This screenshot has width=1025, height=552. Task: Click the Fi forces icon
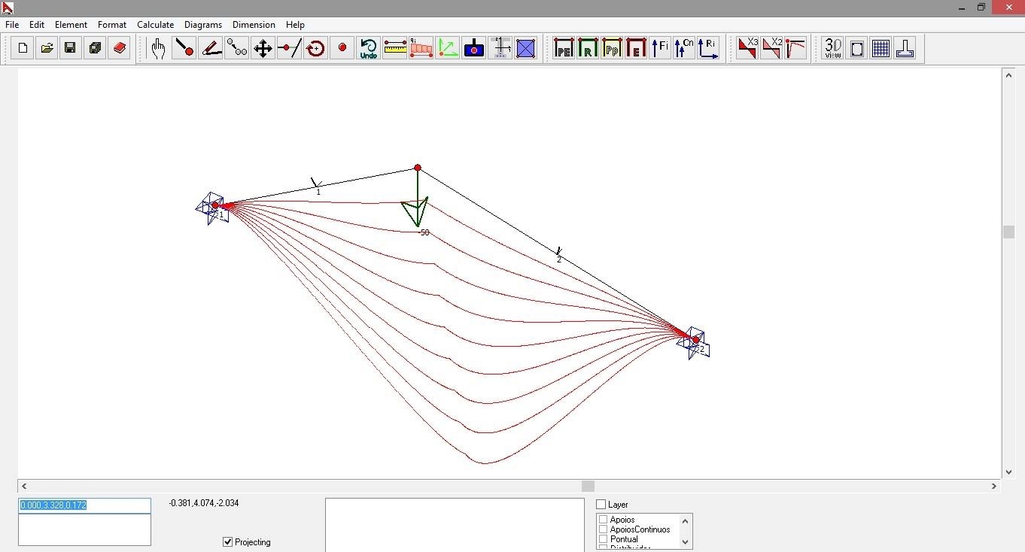tap(660, 49)
